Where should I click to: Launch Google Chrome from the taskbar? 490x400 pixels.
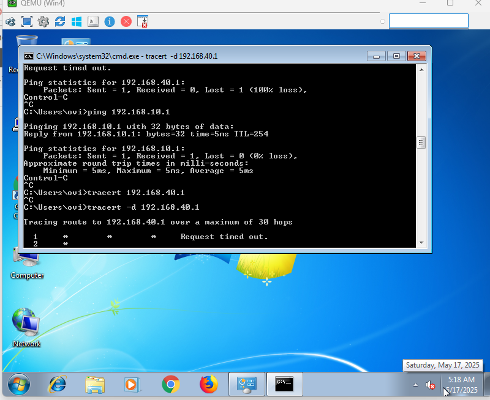tap(171, 384)
